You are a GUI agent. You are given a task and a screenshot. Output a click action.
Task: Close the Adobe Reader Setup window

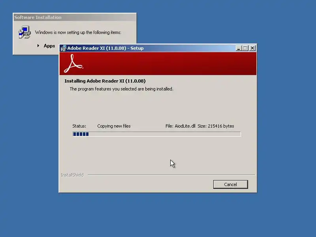(252, 48)
